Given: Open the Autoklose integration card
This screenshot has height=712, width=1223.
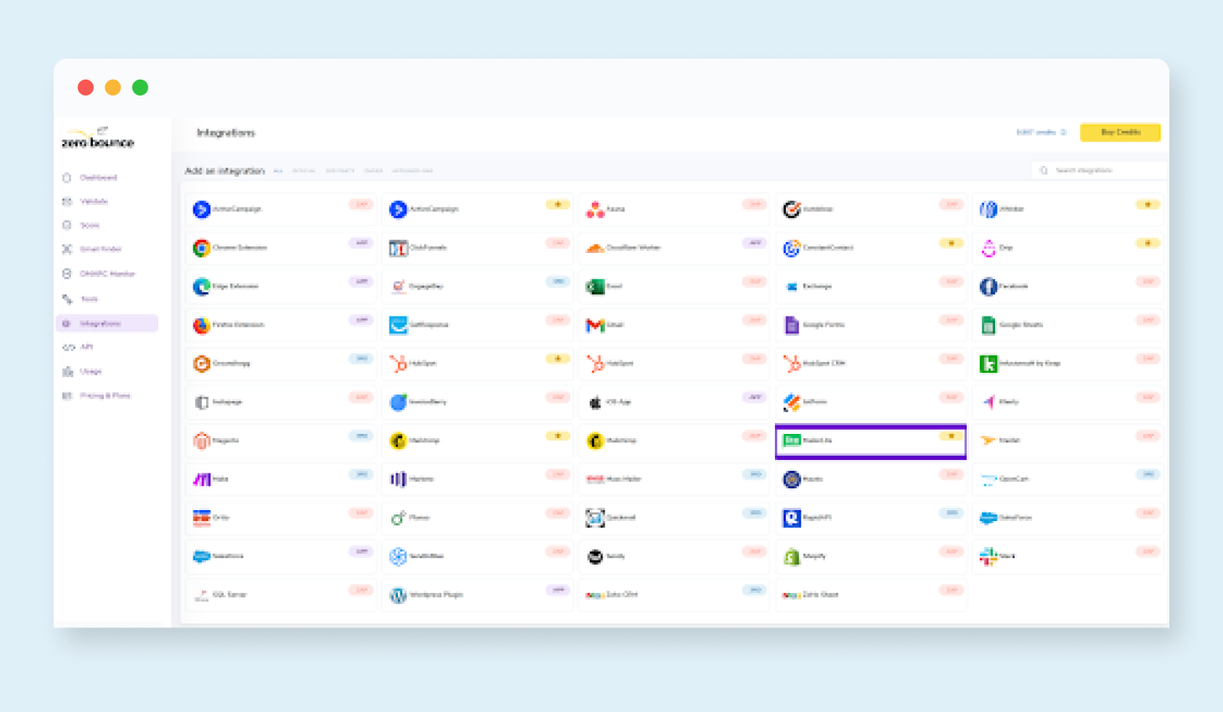Looking at the screenshot, I should click(x=870, y=209).
